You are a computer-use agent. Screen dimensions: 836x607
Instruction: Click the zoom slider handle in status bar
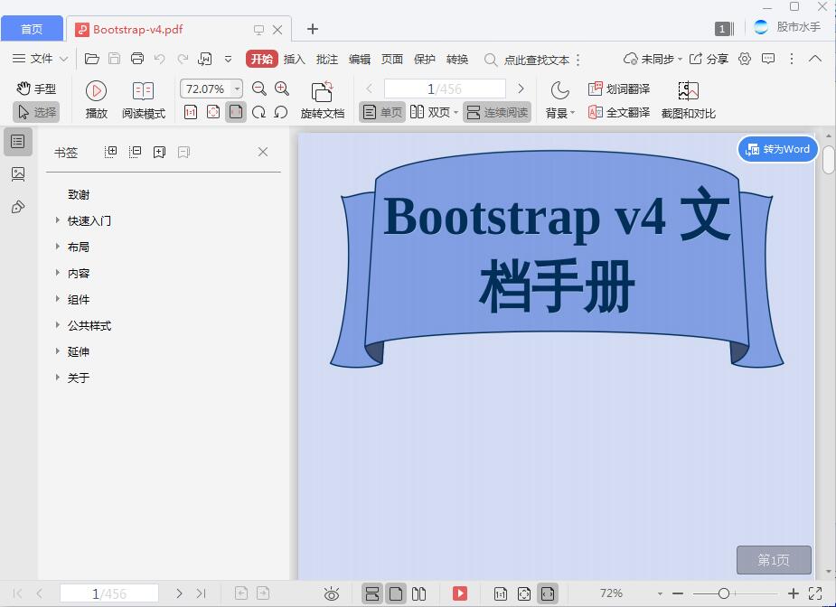(724, 593)
